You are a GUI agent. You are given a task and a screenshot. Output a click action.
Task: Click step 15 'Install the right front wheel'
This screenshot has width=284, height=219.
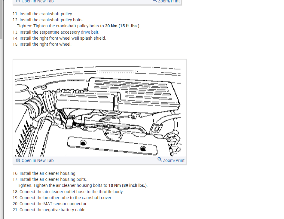point(42,44)
